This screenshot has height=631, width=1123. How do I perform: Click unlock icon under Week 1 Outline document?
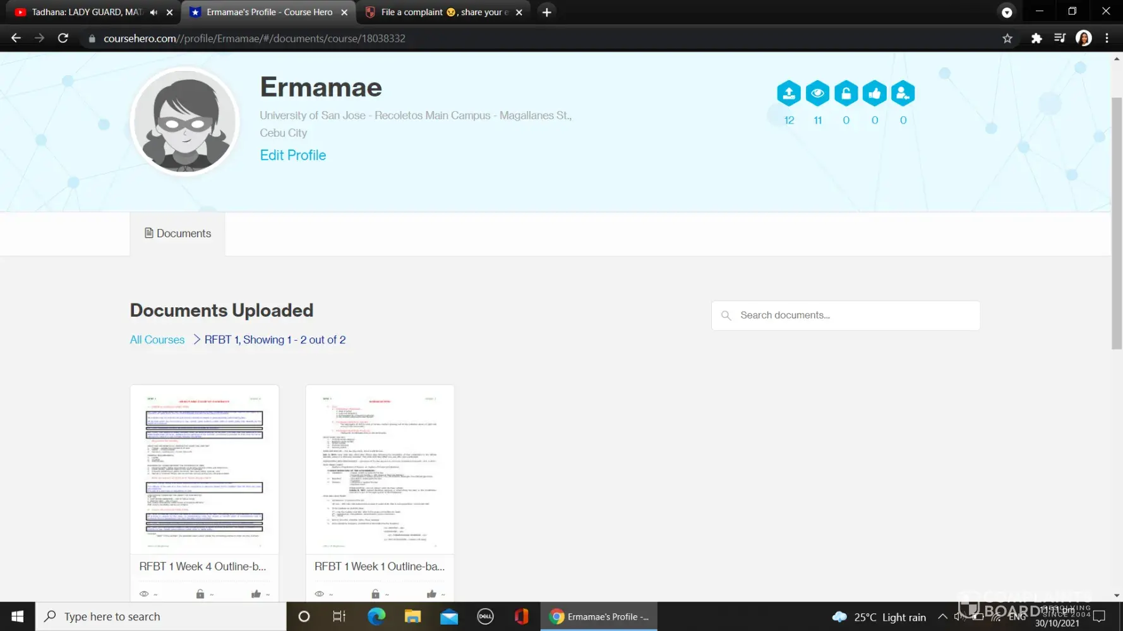click(375, 594)
